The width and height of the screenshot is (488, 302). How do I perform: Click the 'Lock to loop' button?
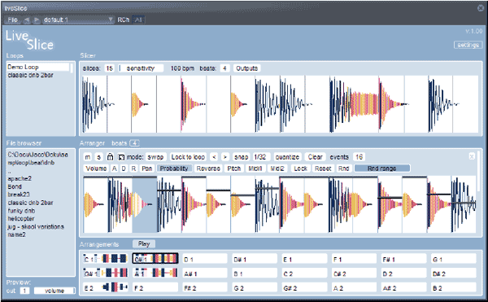(188, 157)
